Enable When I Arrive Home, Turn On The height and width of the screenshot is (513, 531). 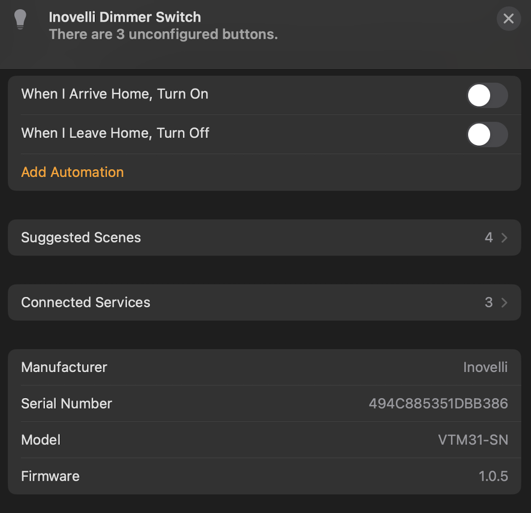point(486,96)
